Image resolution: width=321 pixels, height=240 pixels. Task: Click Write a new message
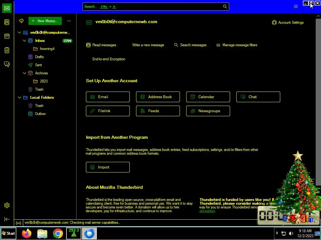tap(148, 45)
